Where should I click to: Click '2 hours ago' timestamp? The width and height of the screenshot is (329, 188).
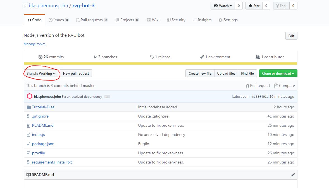pos(284,107)
